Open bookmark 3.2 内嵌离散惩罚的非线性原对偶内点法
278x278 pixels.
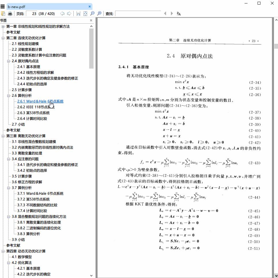[x=42, y=147]
